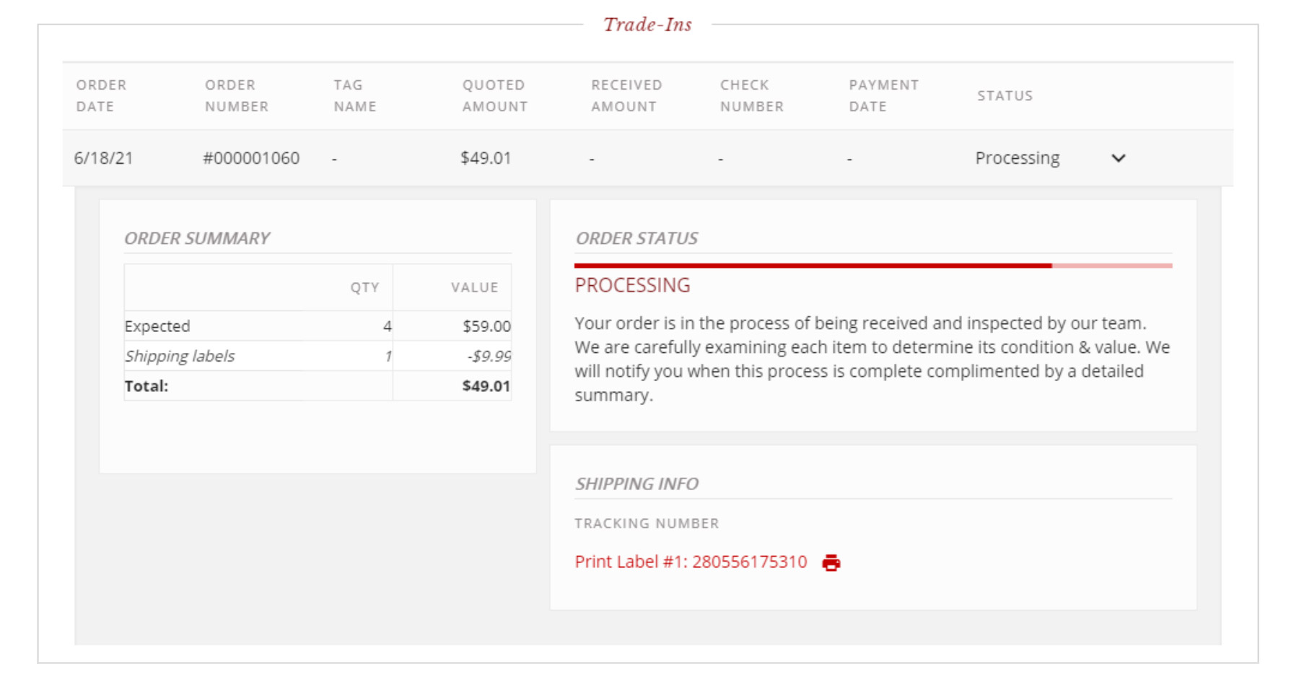Click the red printer icon beside tracking number

[831, 562]
